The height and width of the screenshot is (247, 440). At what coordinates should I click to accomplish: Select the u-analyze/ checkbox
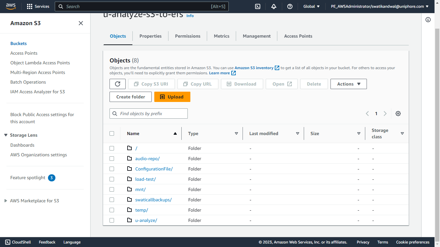tap(112, 220)
